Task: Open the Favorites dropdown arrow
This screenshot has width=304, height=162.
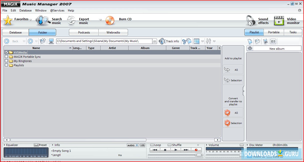Action: (31, 20)
